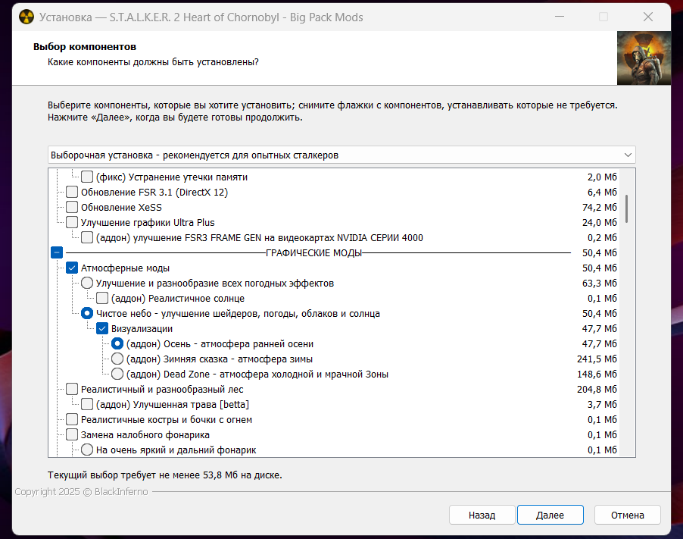Select the 'Чистое небо' radio button
683x539 pixels.
pos(87,314)
